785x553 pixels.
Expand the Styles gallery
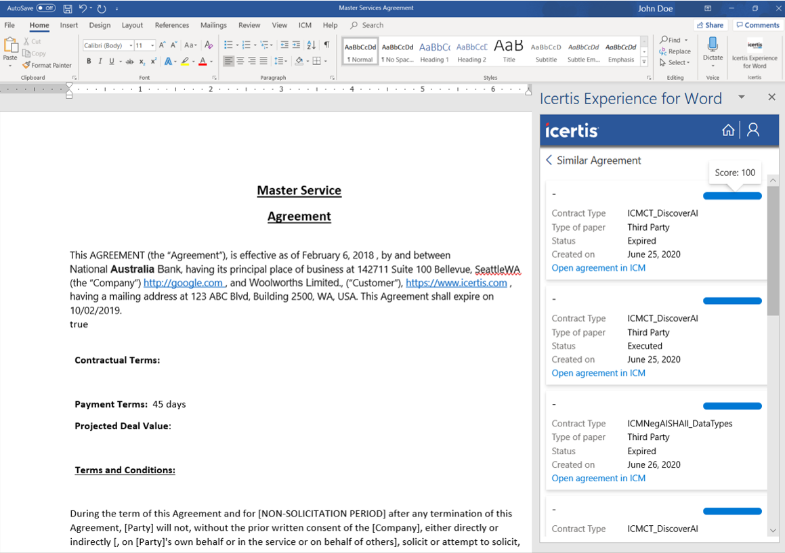644,62
